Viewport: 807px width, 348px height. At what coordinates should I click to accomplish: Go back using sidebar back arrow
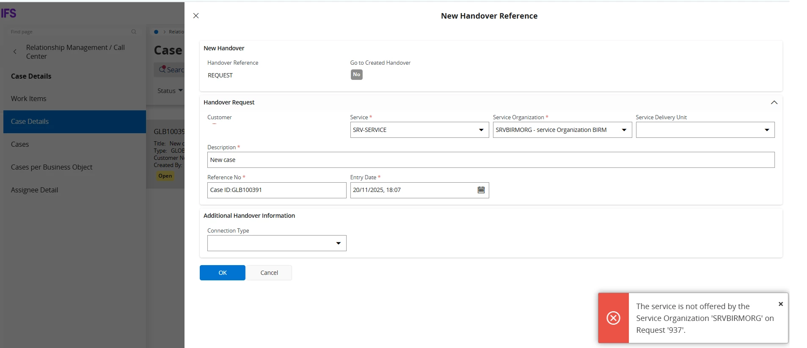pyautogui.click(x=15, y=52)
